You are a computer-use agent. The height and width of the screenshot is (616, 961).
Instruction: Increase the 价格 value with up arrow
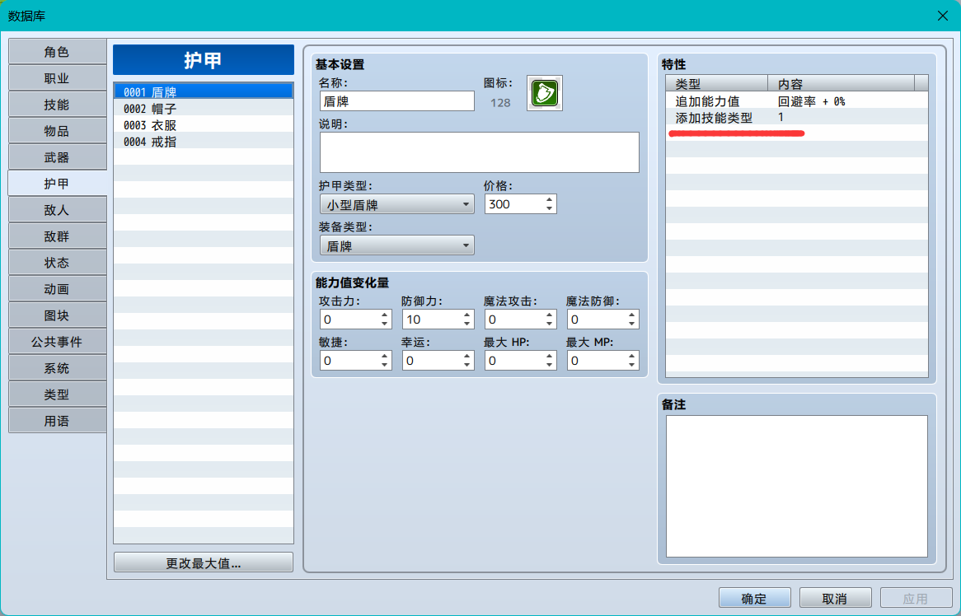[549, 199]
